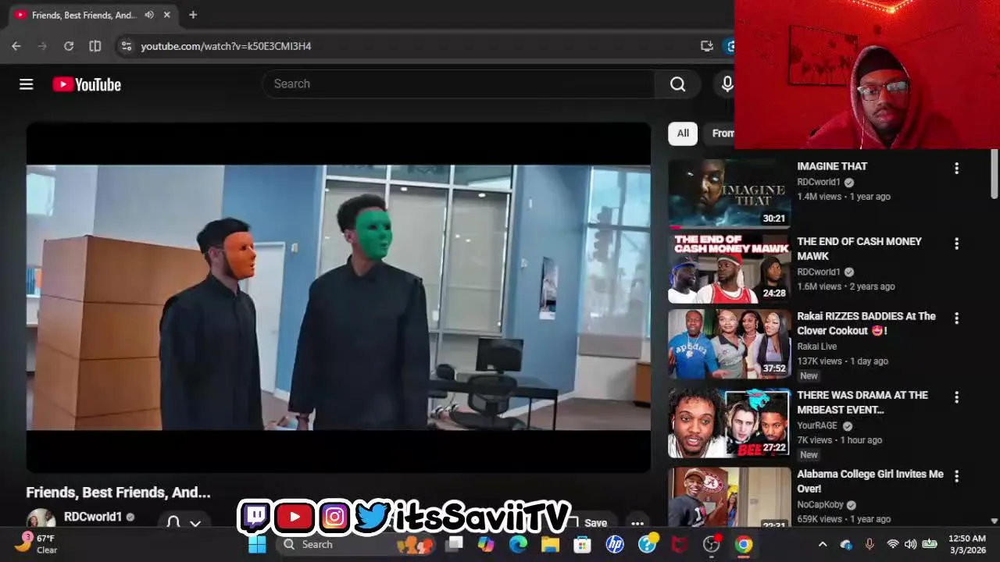The width and height of the screenshot is (1000, 562).
Task: Open McAfee from the taskbar
Action: click(679, 544)
